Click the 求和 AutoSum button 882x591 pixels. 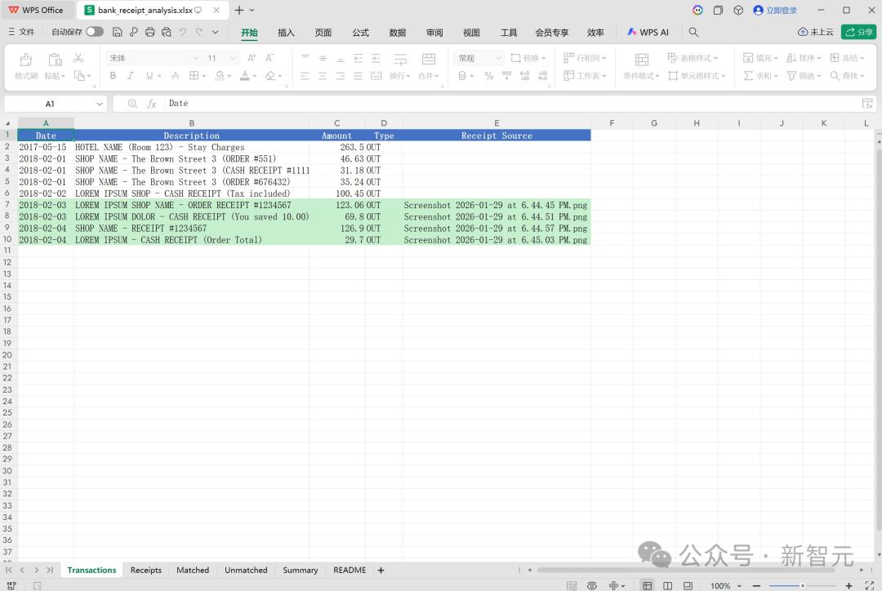(x=760, y=75)
